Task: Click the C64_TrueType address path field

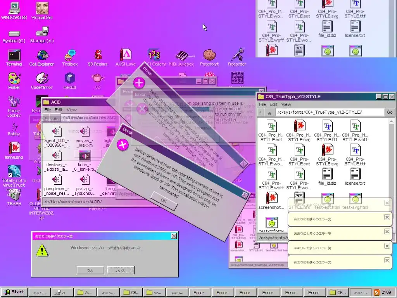Action: click(330, 112)
